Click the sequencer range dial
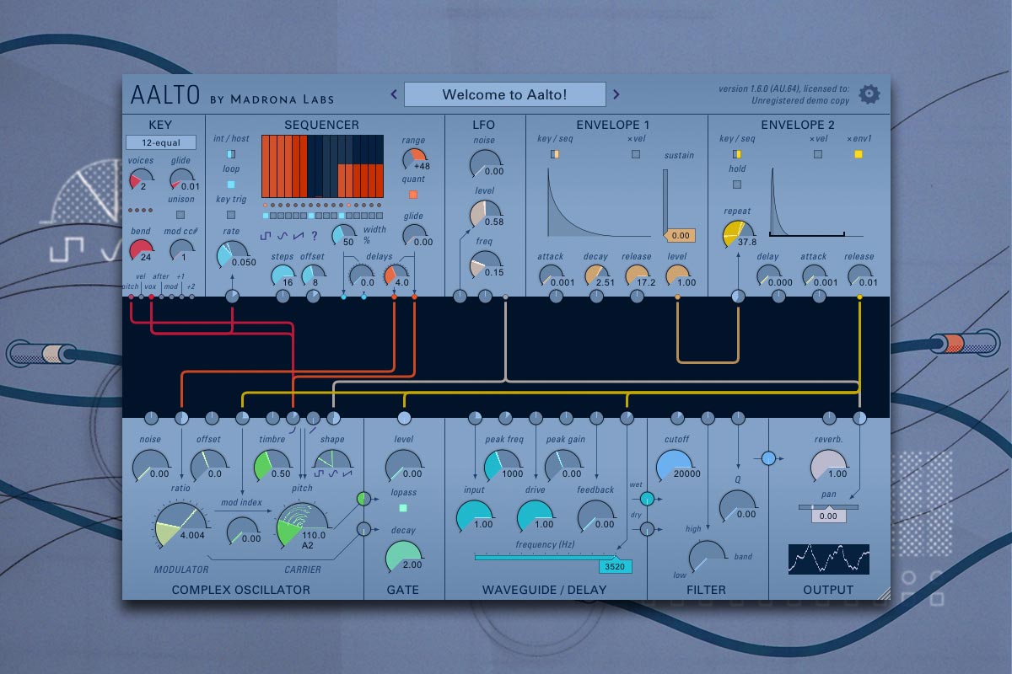Screen dimensions: 1012x674 (413, 160)
